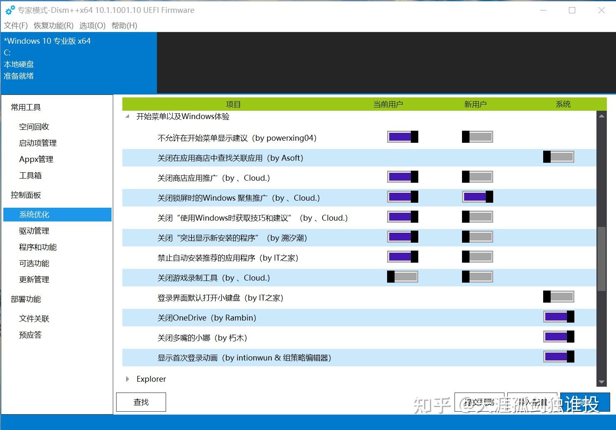Open 程序和功能 in the sidebar
The height and width of the screenshot is (430, 616).
coord(38,247)
